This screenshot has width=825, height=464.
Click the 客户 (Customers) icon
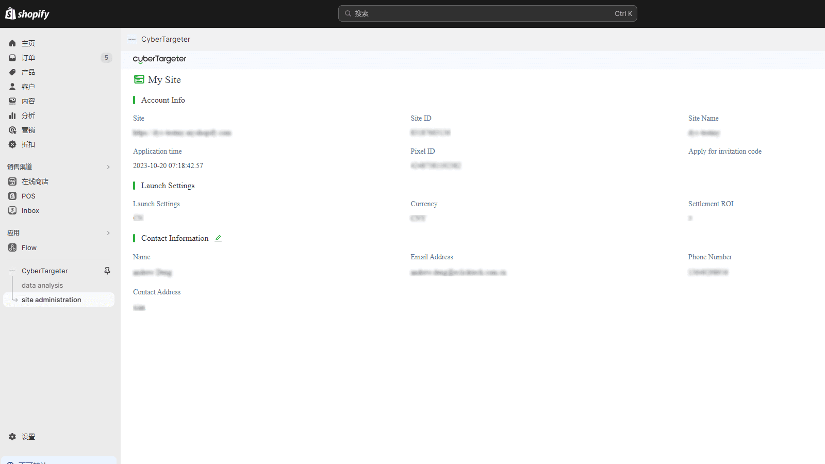[x=12, y=87]
